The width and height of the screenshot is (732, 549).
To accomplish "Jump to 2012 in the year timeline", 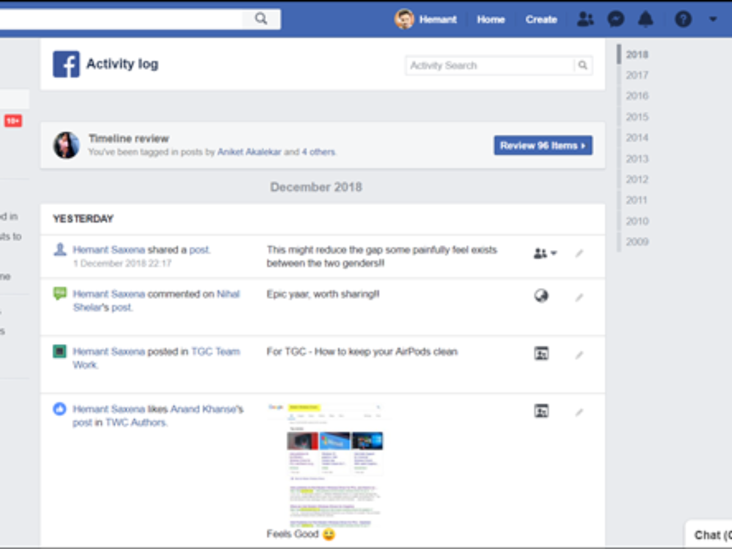I will pyautogui.click(x=637, y=179).
